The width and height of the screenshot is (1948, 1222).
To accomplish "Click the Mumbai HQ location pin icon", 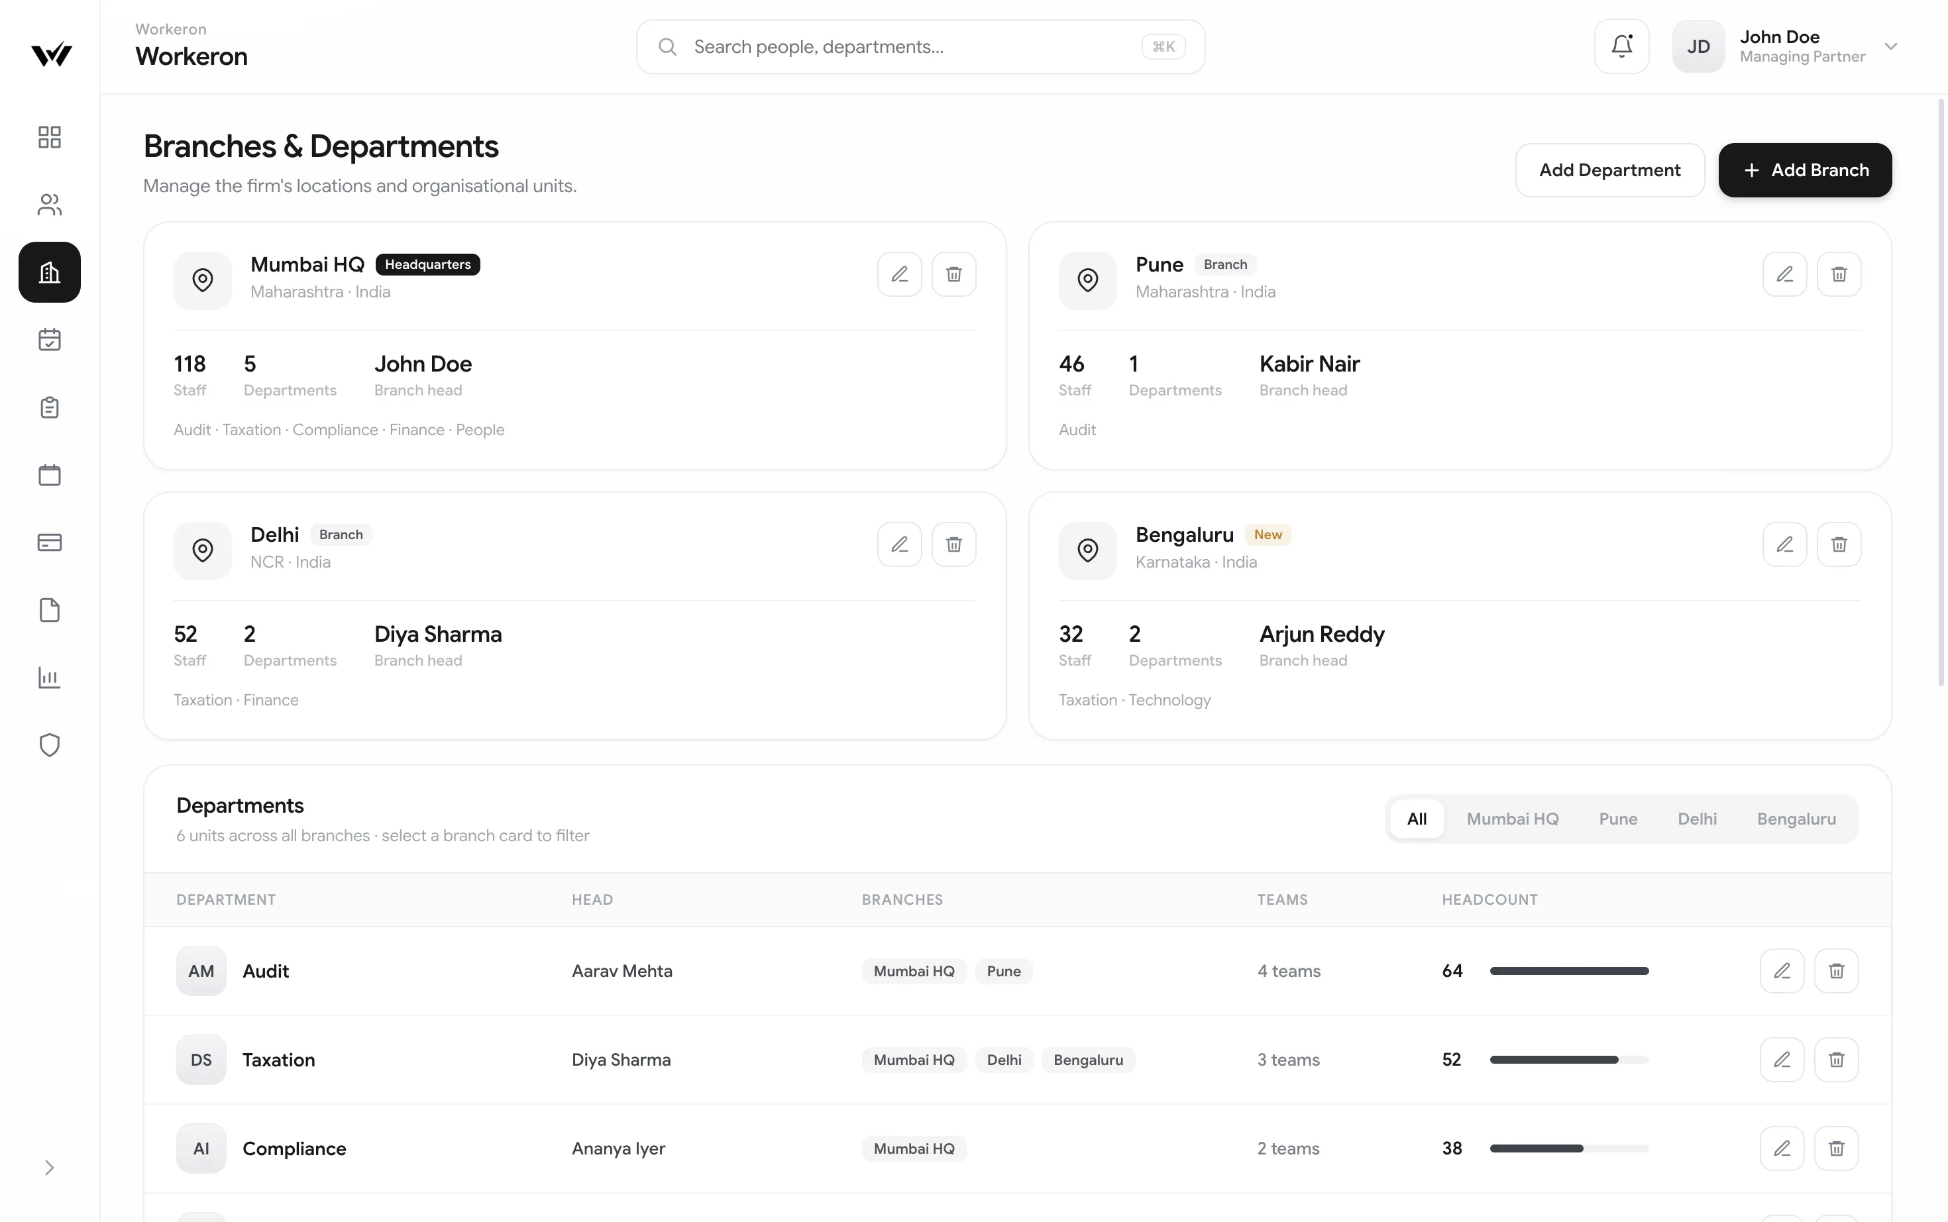I will (x=203, y=280).
